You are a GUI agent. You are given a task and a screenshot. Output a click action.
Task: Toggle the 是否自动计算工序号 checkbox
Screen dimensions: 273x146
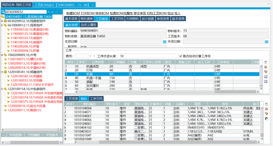(181, 56)
